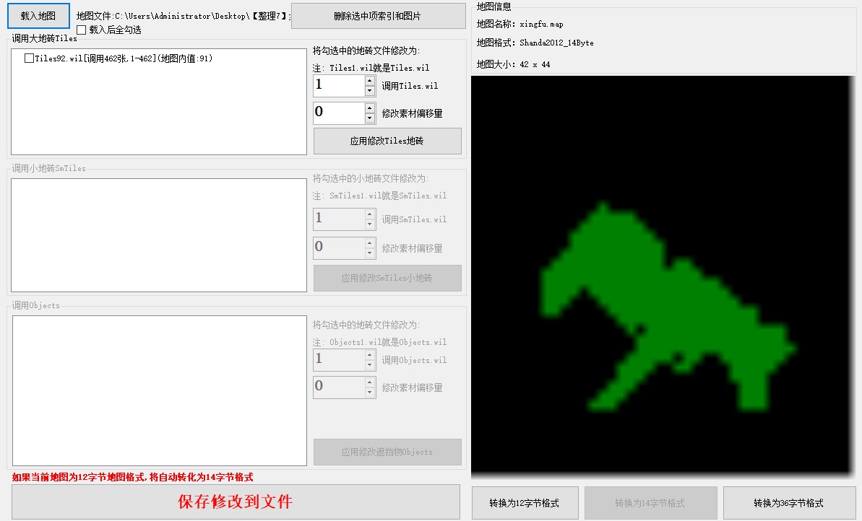
Task: Click 转换为36字节格式 button
Action: click(x=788, y=503)
